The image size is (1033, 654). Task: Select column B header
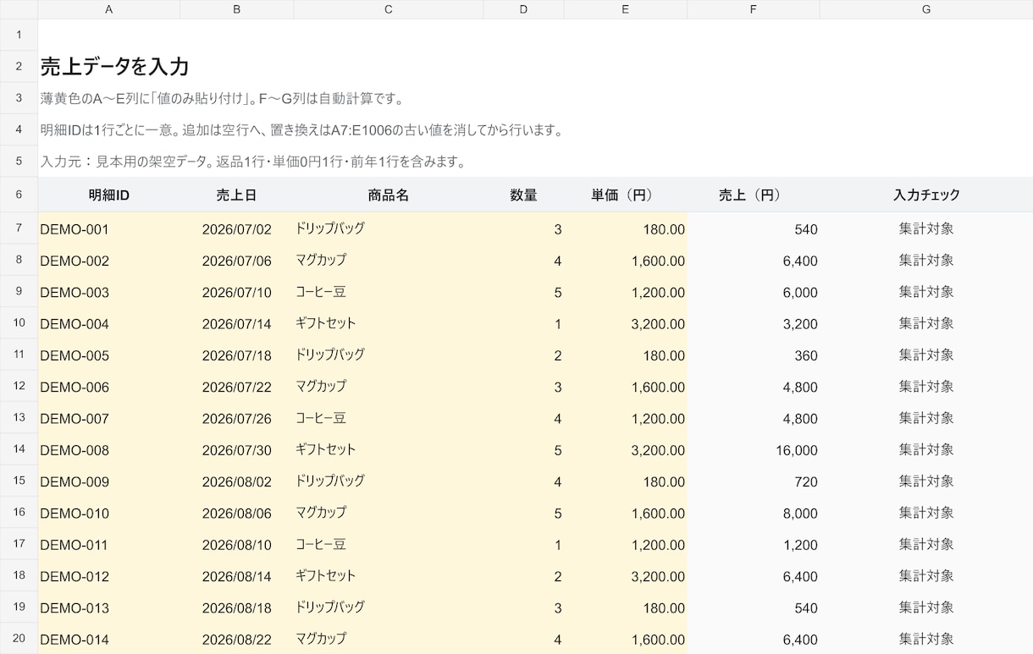237,9
